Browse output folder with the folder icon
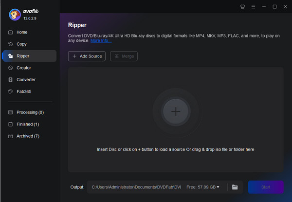Image resolution: width=292 pixels, height=202 pixels. coord(235,187)
